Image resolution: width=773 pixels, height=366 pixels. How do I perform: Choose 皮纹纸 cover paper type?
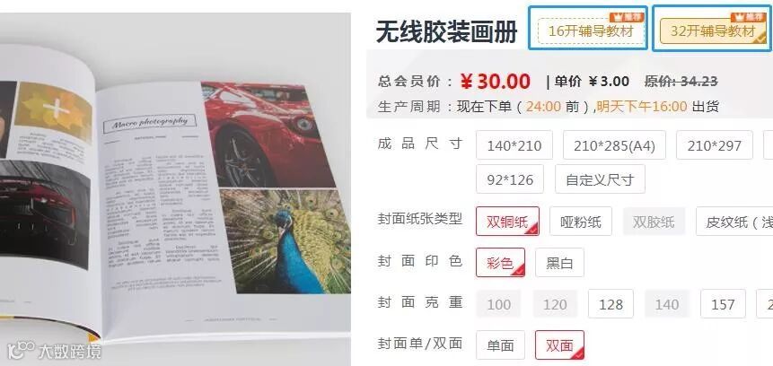(x=734, y=222)
